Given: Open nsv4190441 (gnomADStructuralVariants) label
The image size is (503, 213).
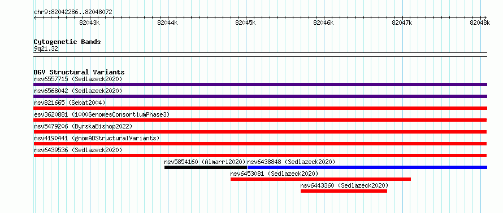Looking at the screenshot, I should (x=97, y=138).
